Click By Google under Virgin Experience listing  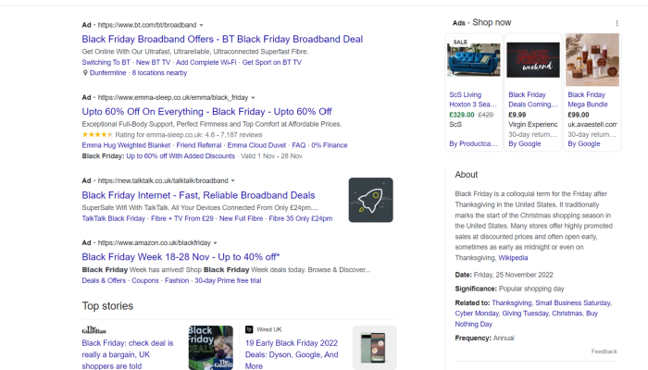coord(525,143)
